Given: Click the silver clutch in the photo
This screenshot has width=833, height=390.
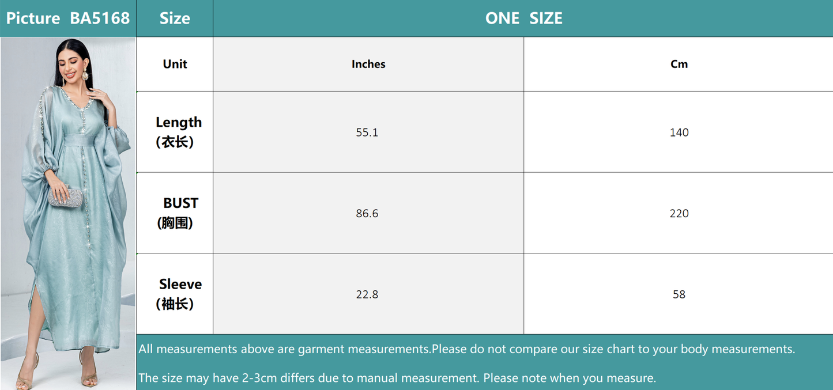Looking at the screenshot, I should 66,197.
